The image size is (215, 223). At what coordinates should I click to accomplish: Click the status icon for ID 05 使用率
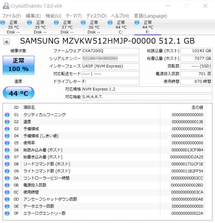pos(7,143)
